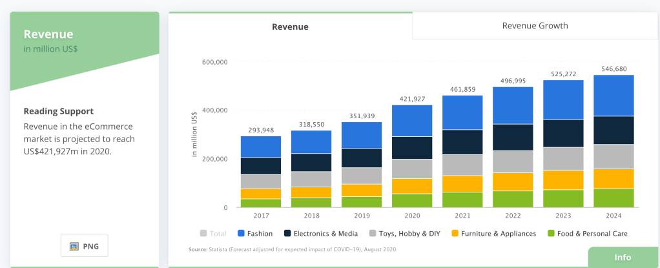This screenshot has height=268, width=660.
Task: Click the blue Fashion legend color swatch
Action: pos(242,233)
